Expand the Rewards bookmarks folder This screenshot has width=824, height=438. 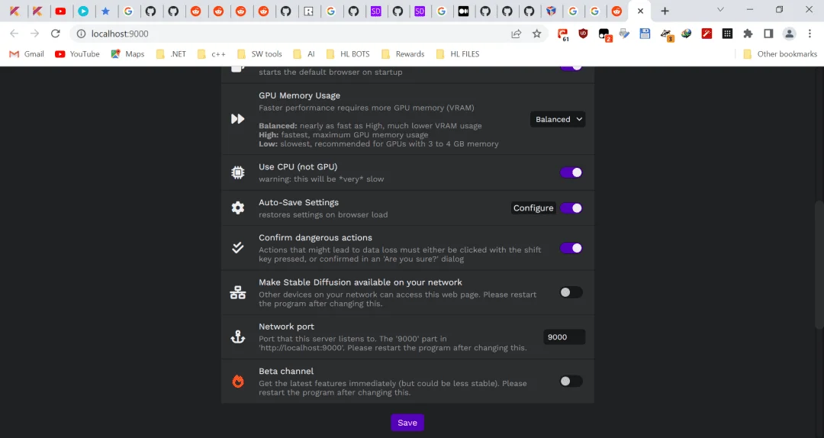point(403,53)
